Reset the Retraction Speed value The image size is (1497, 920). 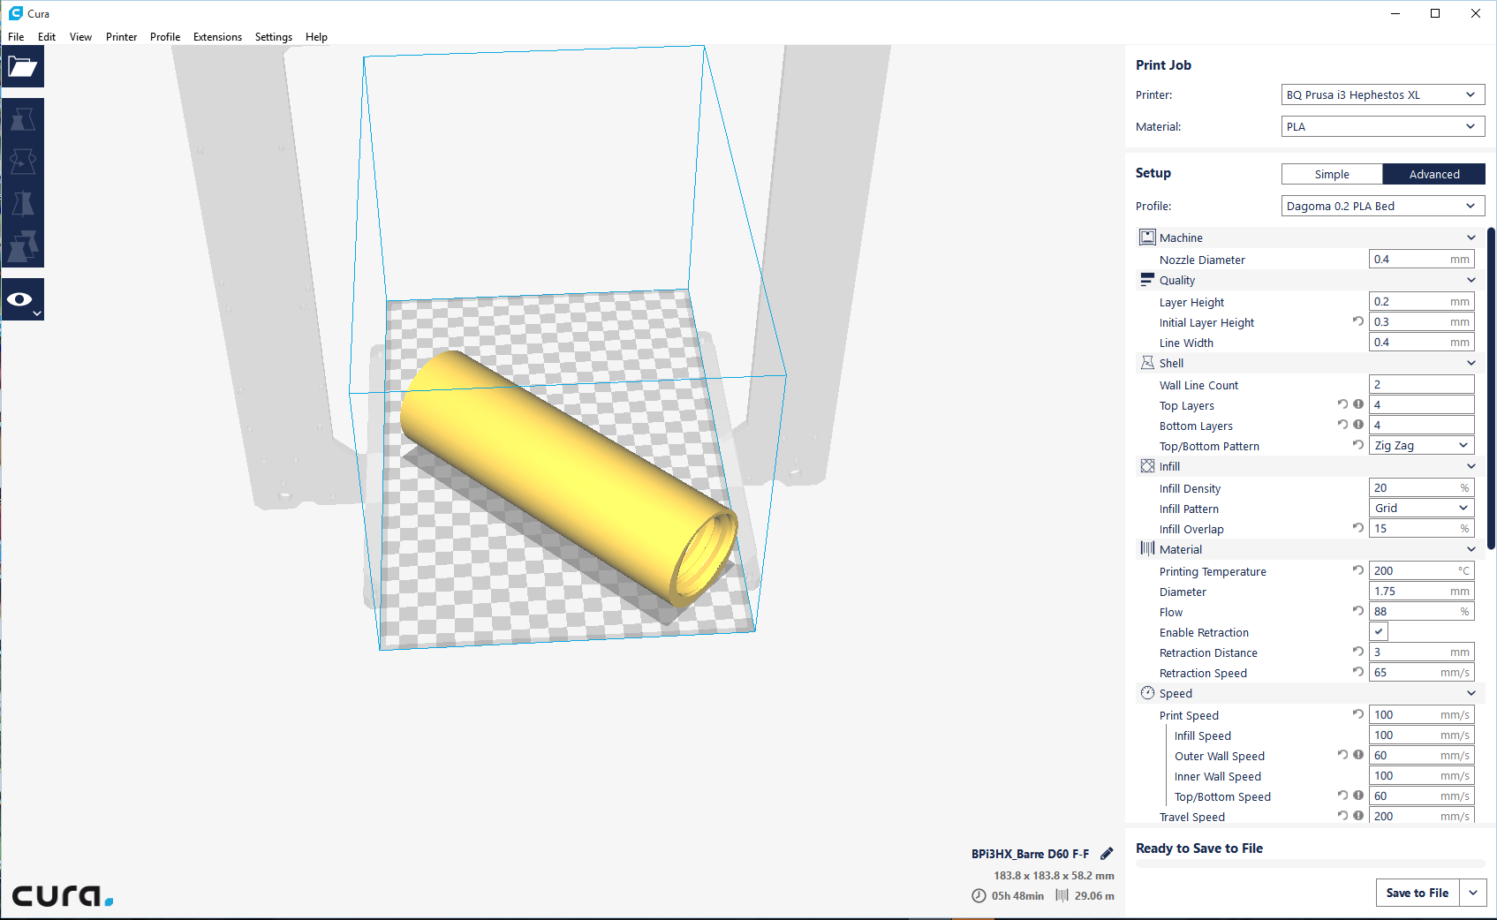(1358, 672)
